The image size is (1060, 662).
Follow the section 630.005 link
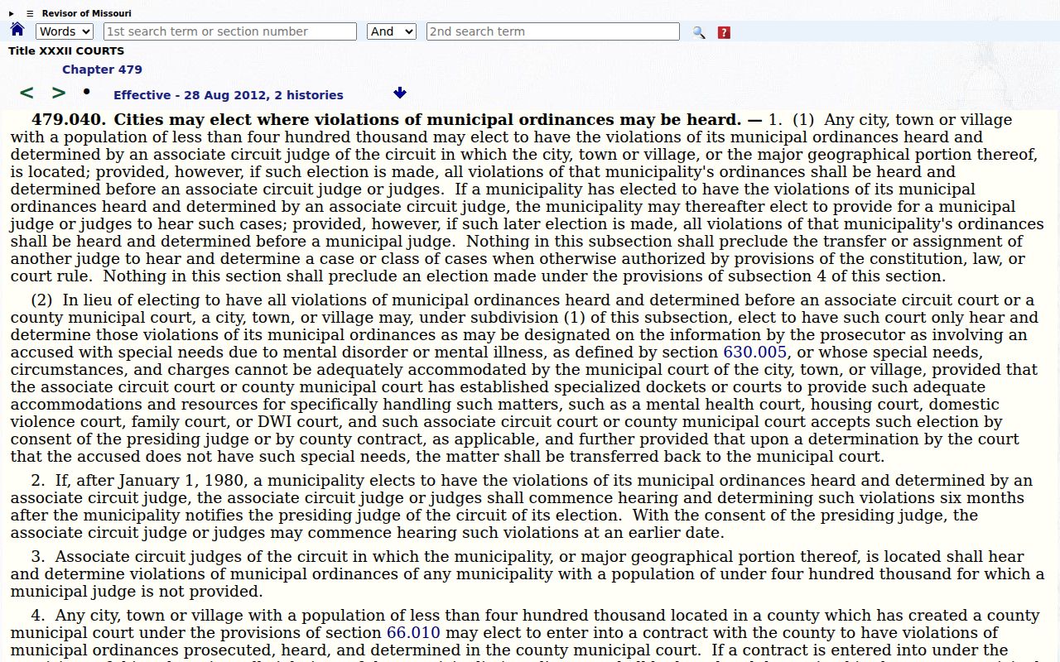755,352
